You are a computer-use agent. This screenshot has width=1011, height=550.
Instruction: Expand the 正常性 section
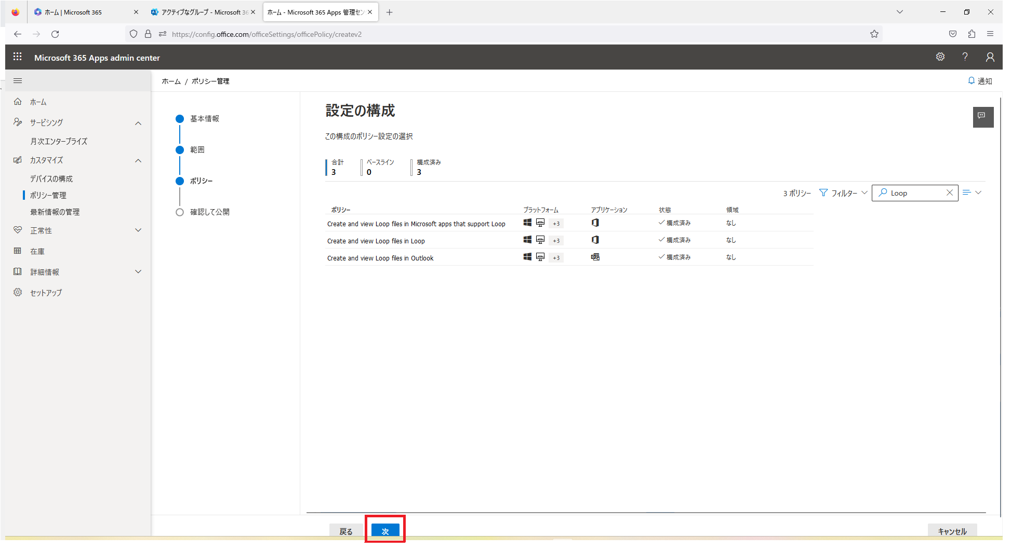(138, 230)
